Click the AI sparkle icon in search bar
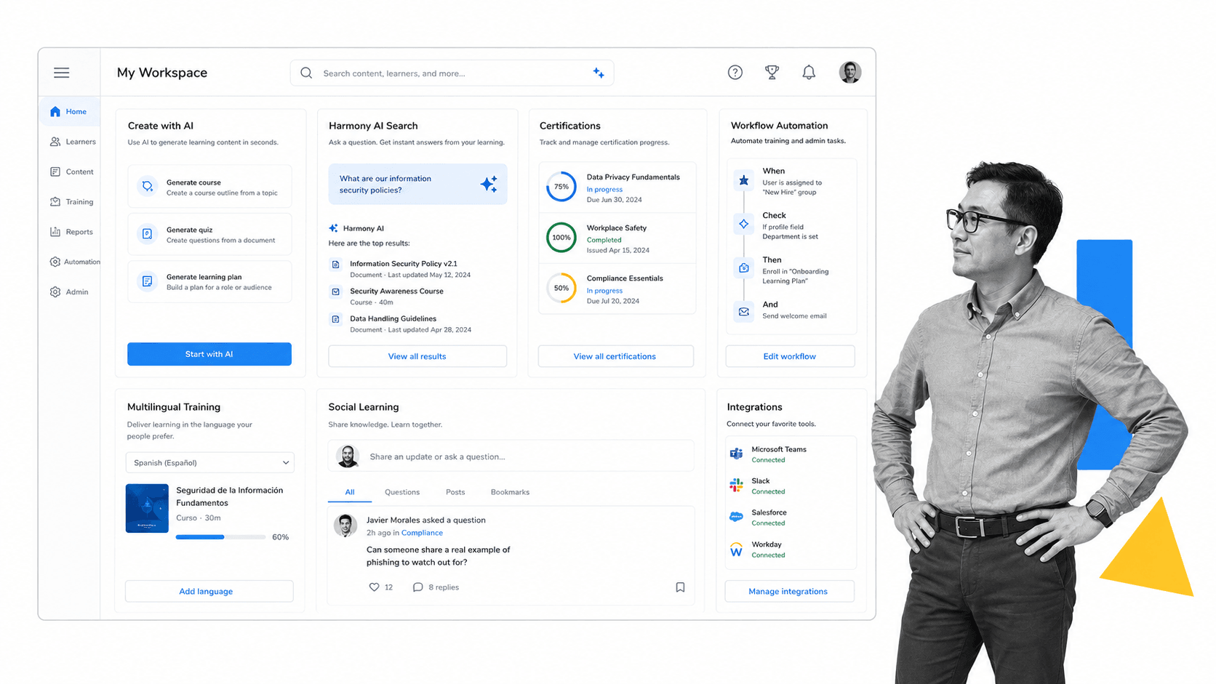 pos(599,73)
